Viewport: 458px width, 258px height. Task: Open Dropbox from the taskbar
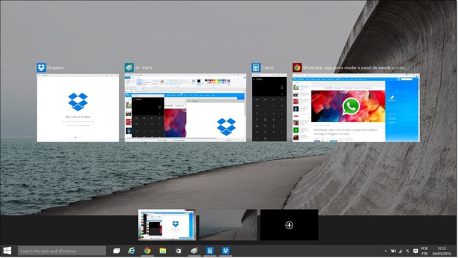[225, 251]
